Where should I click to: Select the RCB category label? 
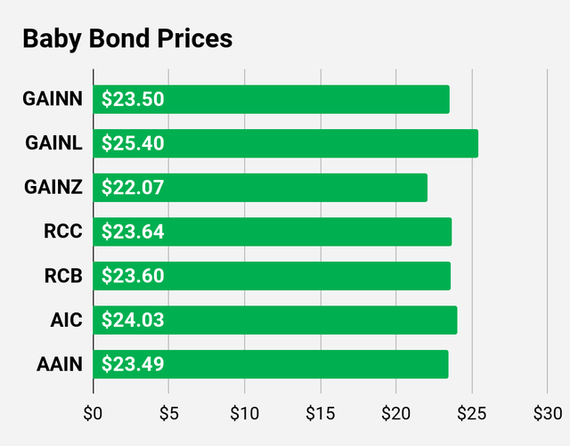(x=65, y=276)
